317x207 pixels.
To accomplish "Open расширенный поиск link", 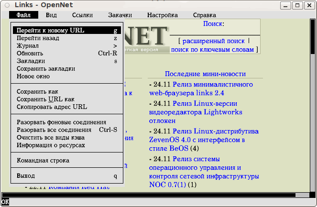I will (213, 41).
